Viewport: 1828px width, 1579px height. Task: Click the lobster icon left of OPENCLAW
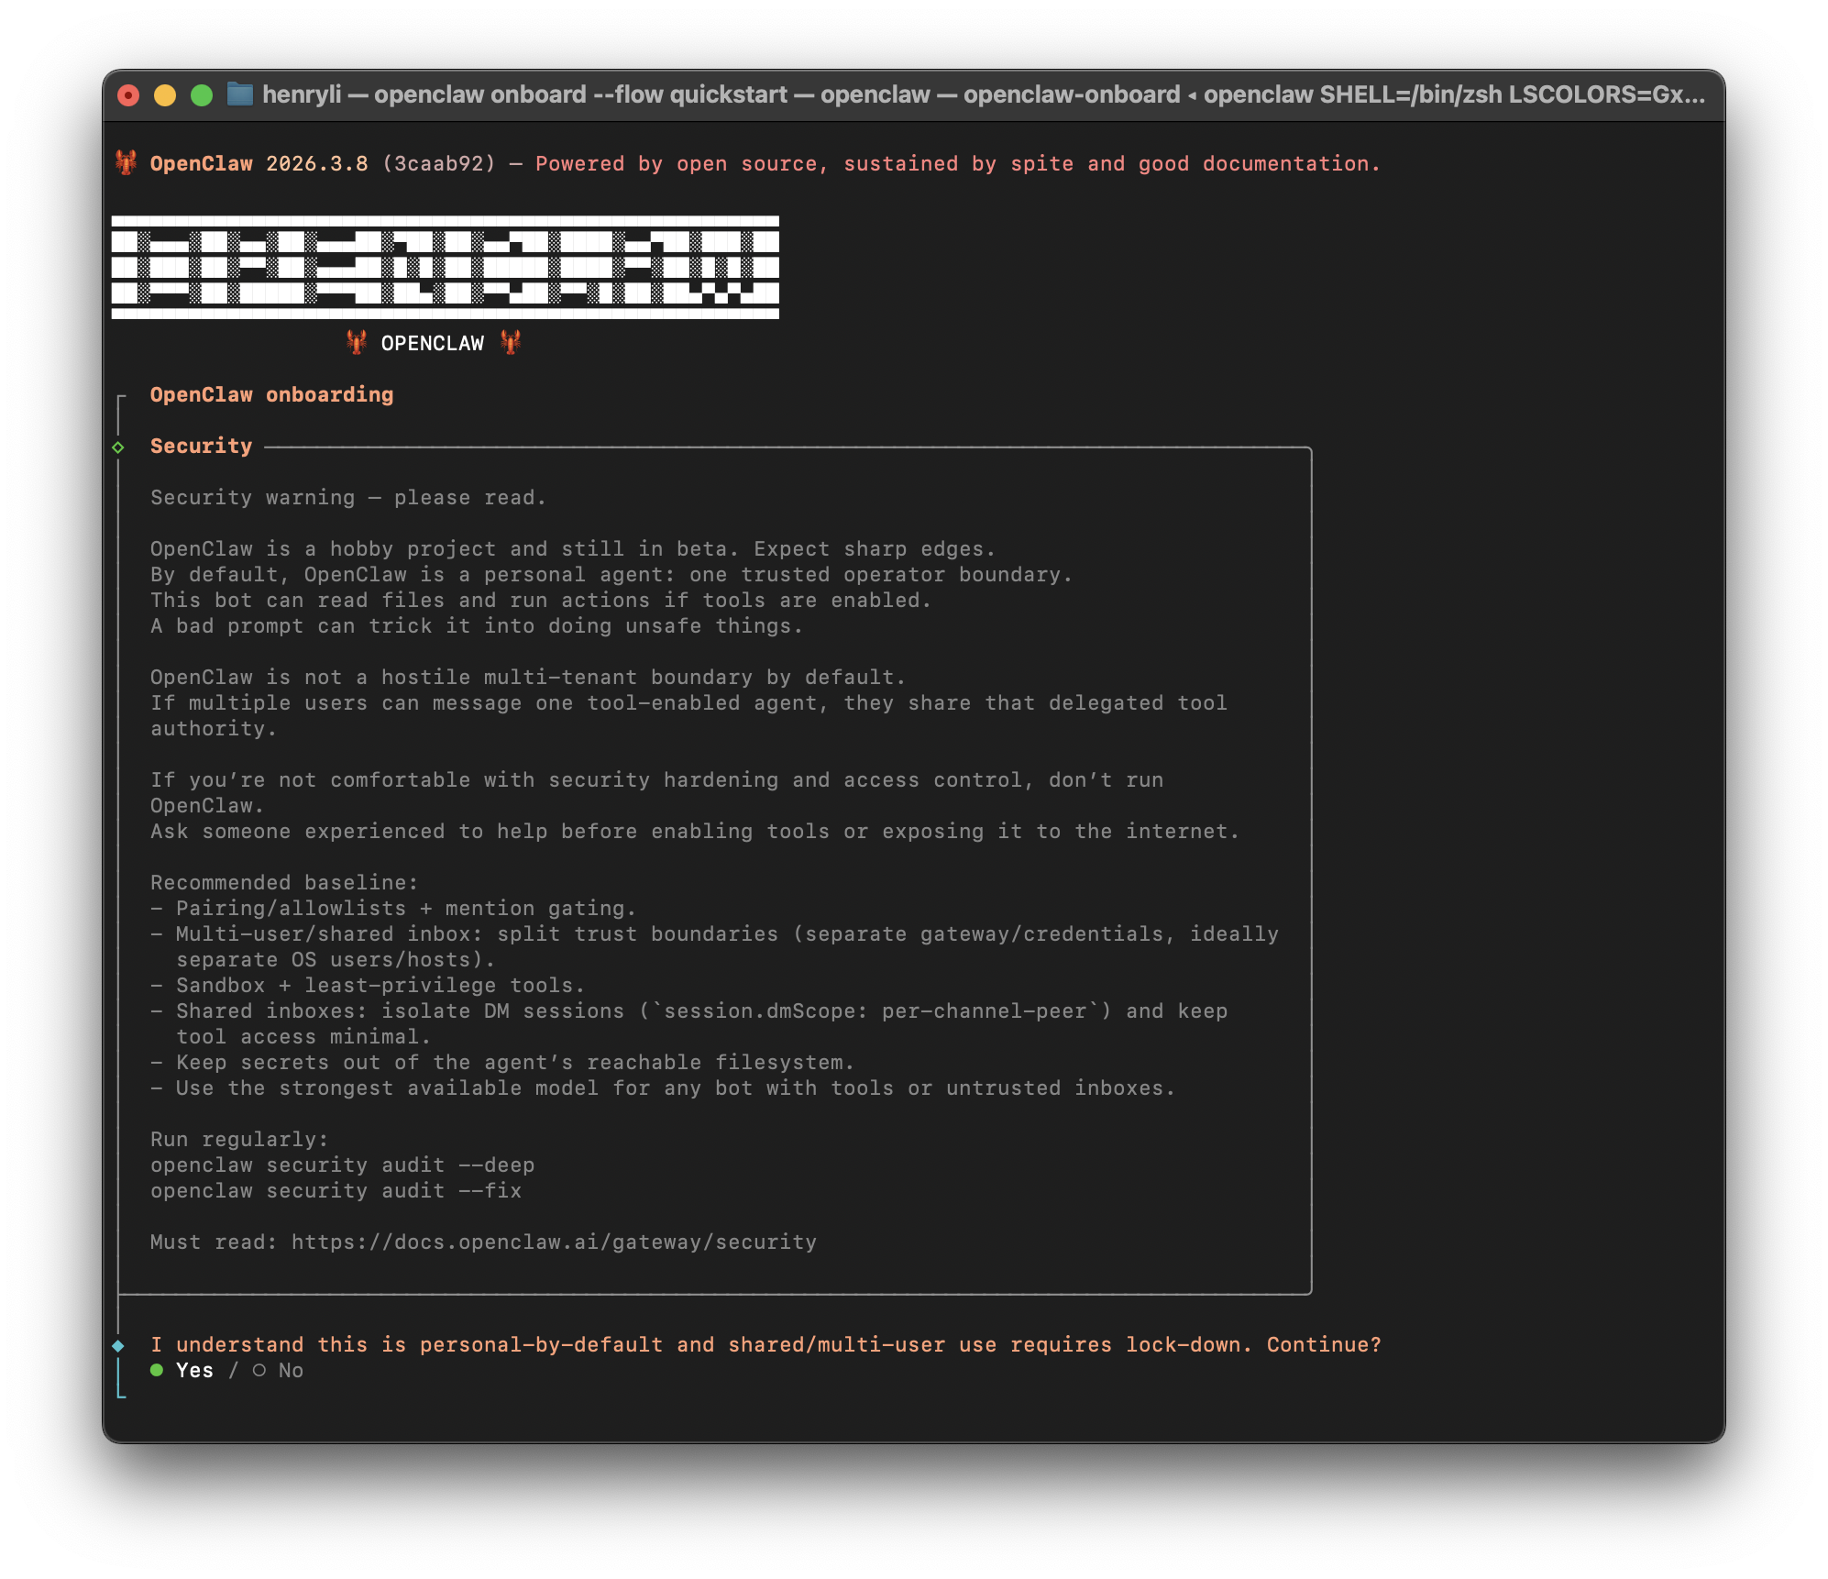pyautogui.click(x=357, y=343)
